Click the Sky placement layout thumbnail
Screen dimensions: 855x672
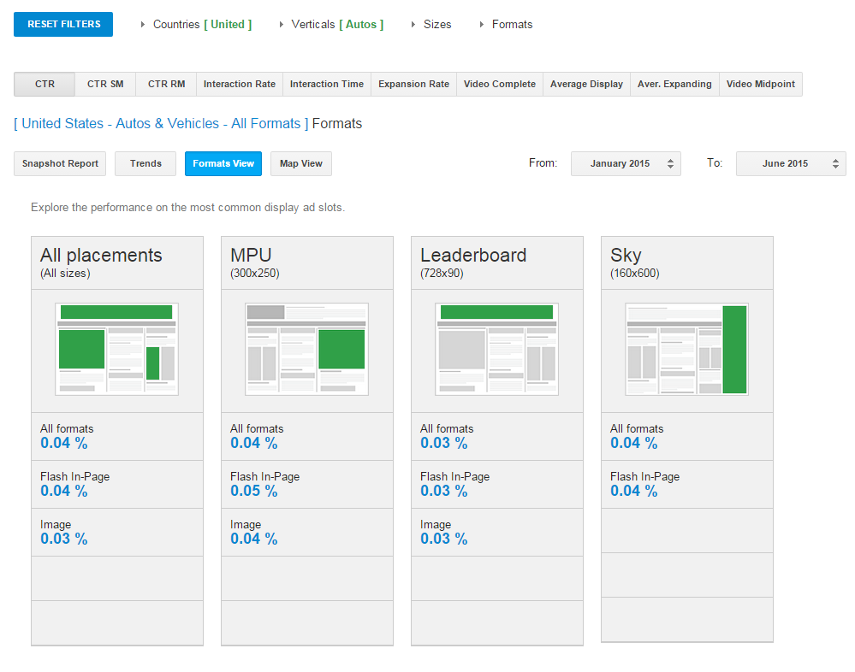click(686, 349)
